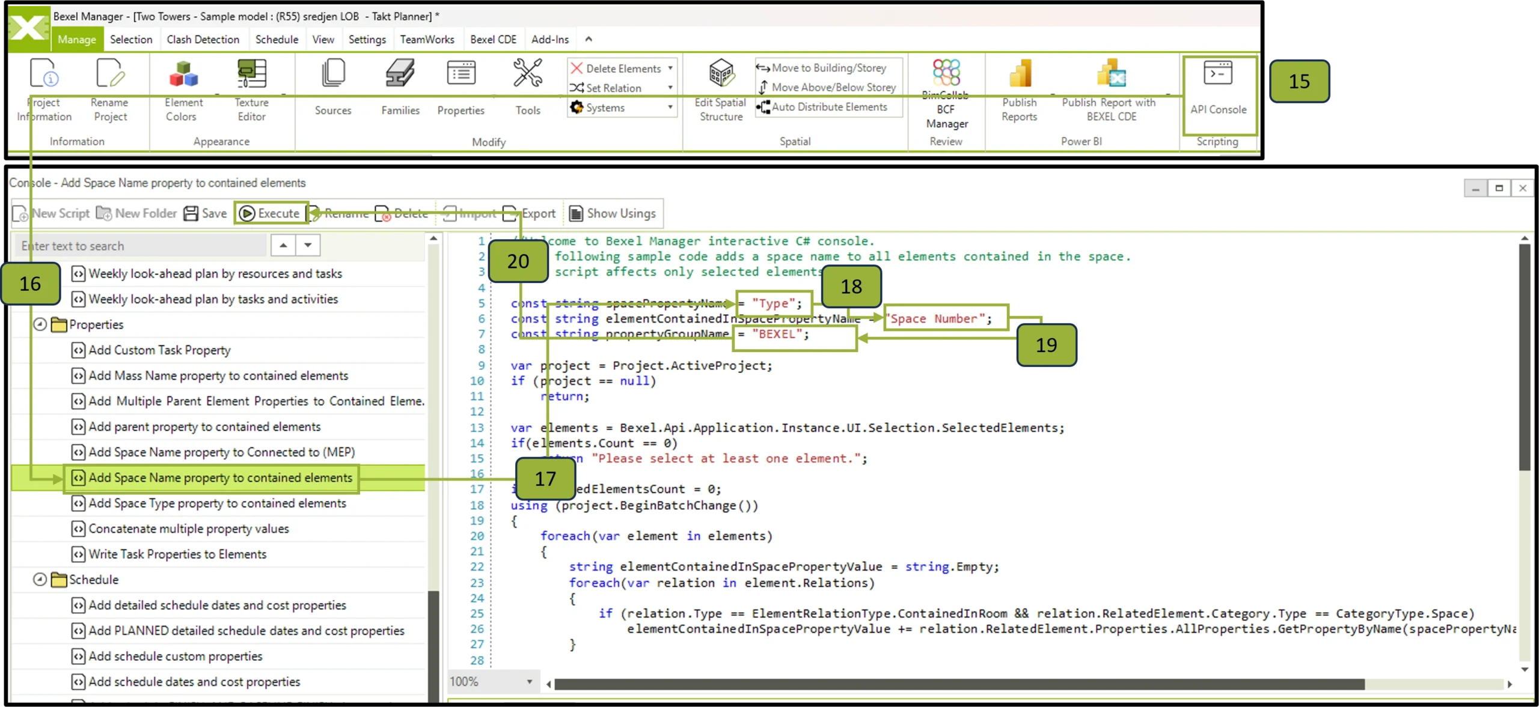1539x707 pixels.
Task: Open the Settings tab
Action: pos(367,39)
